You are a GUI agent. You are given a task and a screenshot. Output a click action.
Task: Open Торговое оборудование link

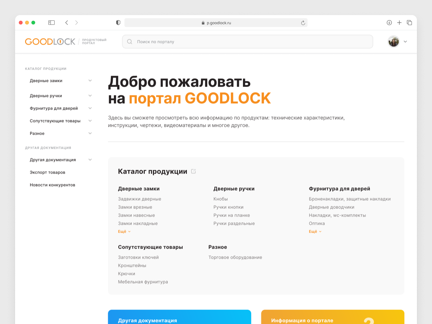235,257
